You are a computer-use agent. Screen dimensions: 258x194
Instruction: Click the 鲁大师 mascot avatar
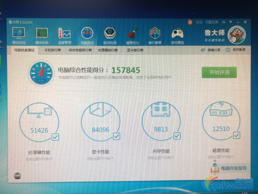point(237,35)
